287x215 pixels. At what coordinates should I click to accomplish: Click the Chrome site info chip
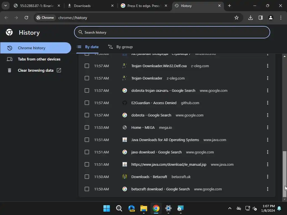click(45, 18)
